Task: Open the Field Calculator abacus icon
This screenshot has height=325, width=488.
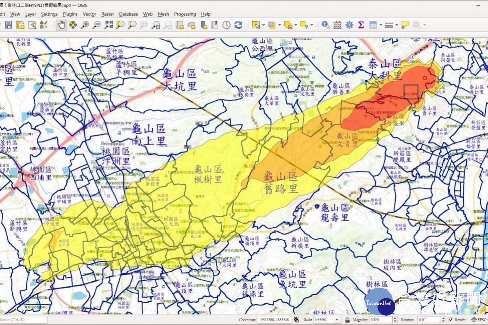Action: pyautogui.click(x=337, y=25)
